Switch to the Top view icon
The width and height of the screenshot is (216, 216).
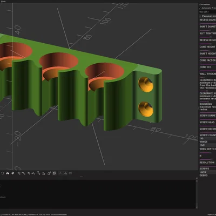click(x=23, y=173)
